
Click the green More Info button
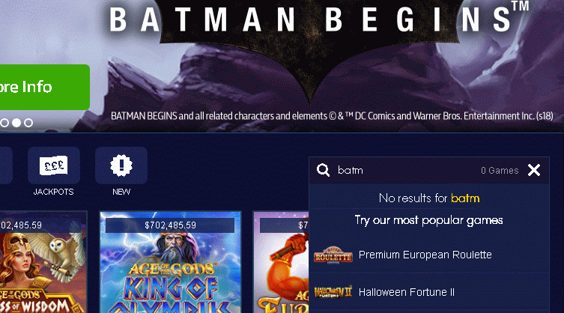click(45, 87)
